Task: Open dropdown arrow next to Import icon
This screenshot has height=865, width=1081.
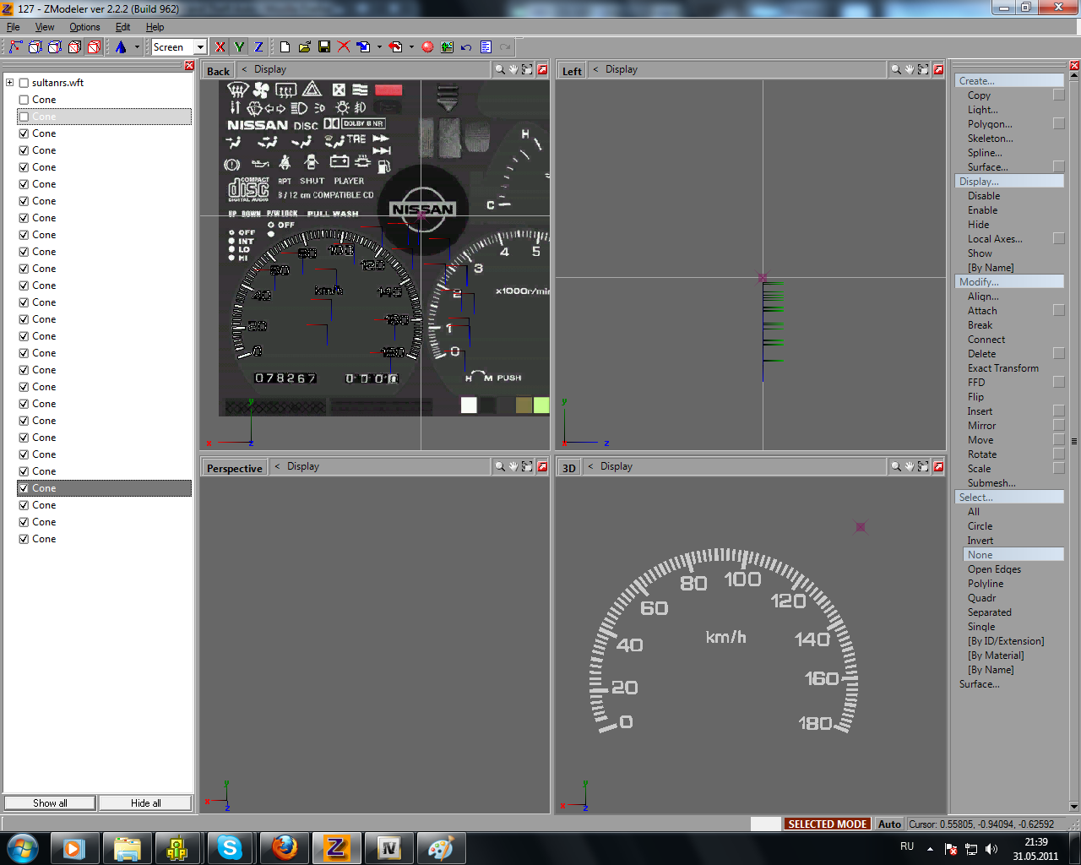Action: pyautogui.click(x=379, y=47)
